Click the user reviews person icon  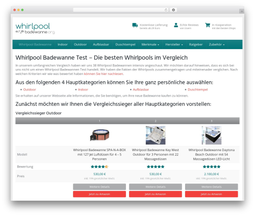(176, 25)
